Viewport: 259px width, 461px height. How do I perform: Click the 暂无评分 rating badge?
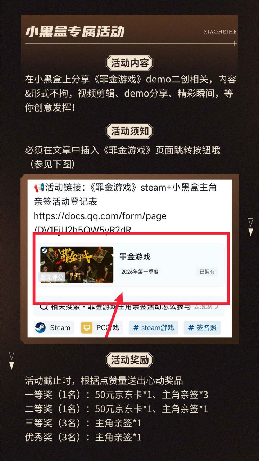pyautogui.click(x=52, y=277)
